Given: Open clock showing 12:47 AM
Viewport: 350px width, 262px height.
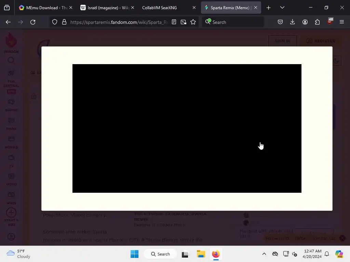Looking at the screenshot, I should click(x=312, y=254).
